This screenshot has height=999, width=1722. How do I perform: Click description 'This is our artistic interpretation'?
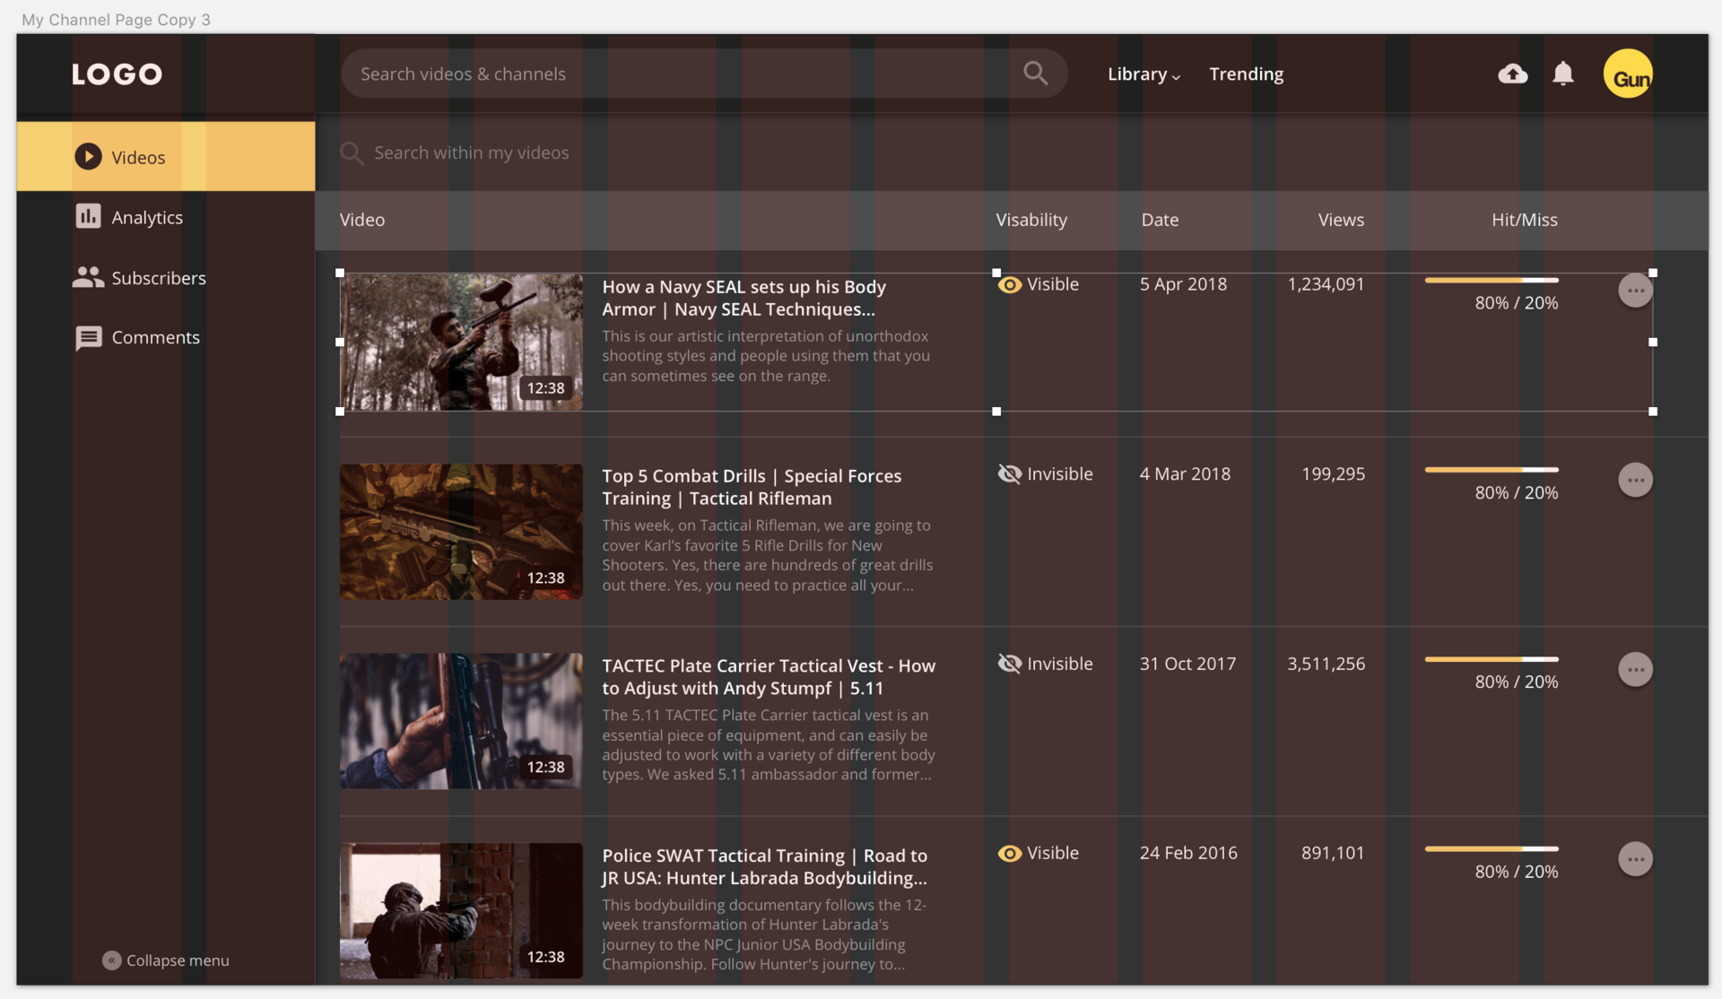coord(766,356)
